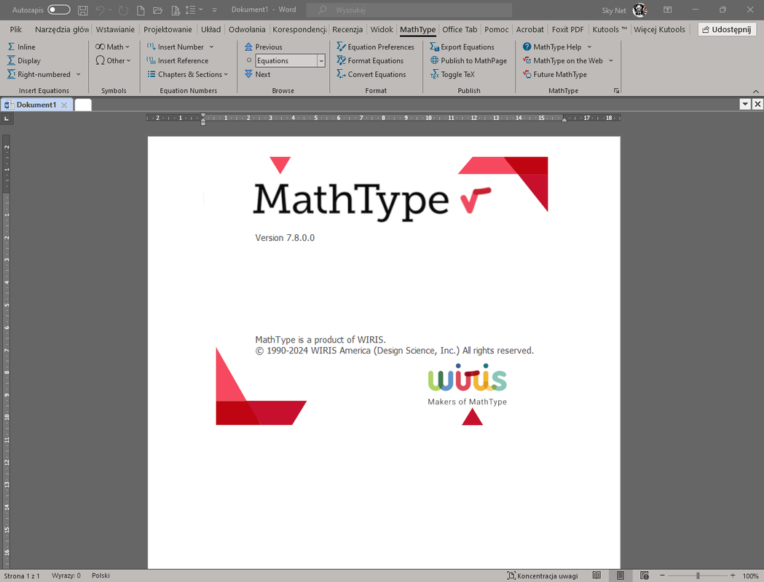Switch to Print Layout view
Viewport: 764px width, 582px height.
[621, 575]
